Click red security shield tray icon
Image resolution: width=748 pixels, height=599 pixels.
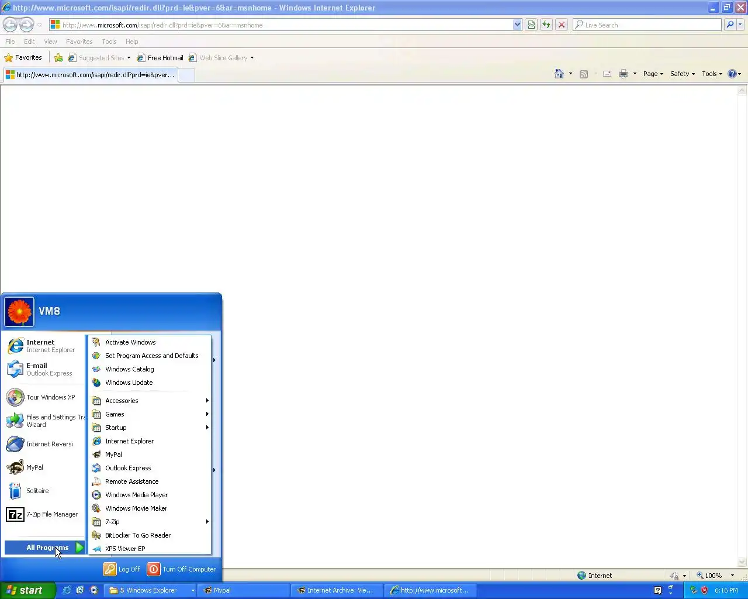[704, 590]
